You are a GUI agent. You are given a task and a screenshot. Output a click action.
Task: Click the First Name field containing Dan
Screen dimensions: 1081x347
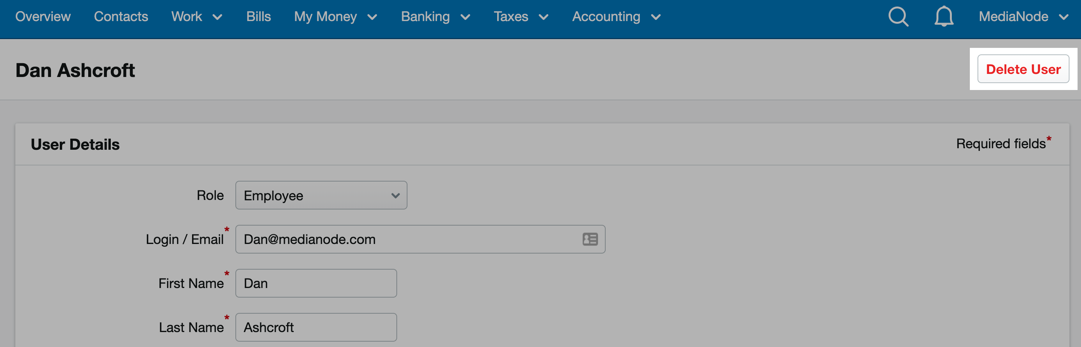[x=315, y=283]
